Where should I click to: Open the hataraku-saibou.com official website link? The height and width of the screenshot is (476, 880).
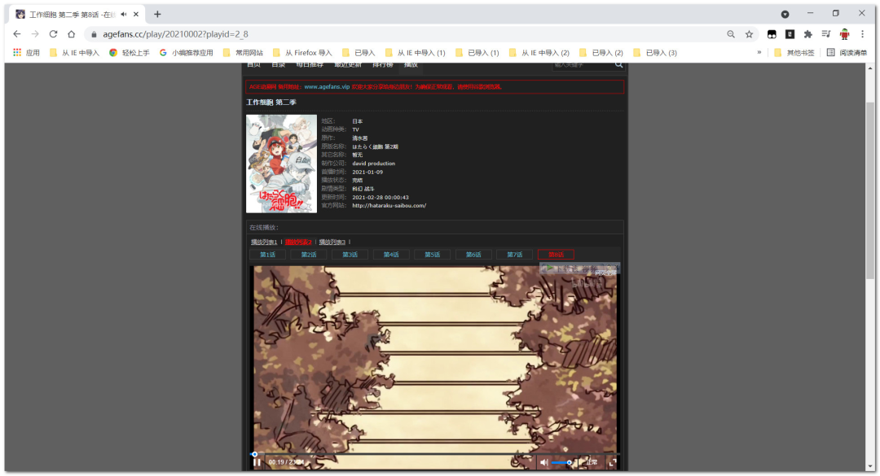pos(389,206)
